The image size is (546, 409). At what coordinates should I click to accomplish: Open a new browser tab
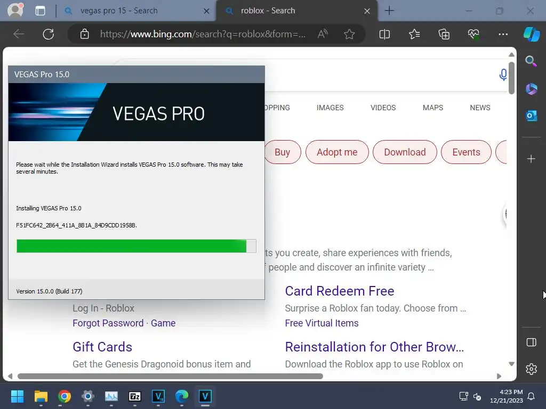point(389,11)
